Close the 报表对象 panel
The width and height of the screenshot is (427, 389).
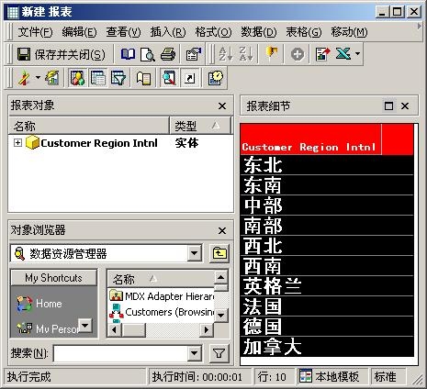[x=222, y=106]
